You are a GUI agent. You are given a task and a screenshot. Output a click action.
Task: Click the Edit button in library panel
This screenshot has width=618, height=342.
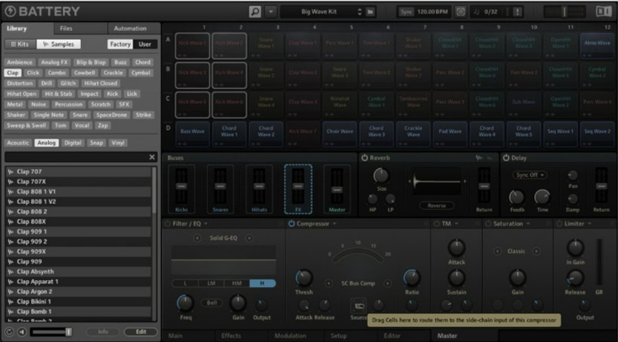click(x=140, y=332)
